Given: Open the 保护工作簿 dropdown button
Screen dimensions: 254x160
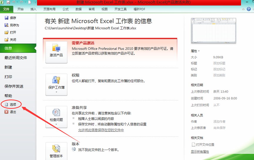Looking at the screenshot, I should (56, 85).
